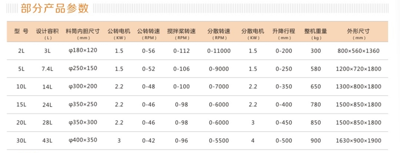
Task: Click the 外形尺寸 column header
Action: (358, 32)
